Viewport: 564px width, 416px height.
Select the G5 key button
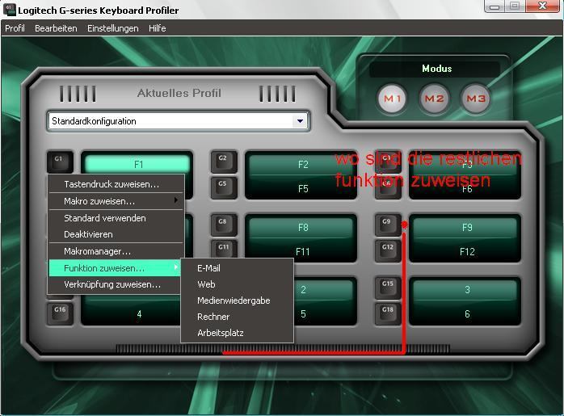tap(224, 187)
